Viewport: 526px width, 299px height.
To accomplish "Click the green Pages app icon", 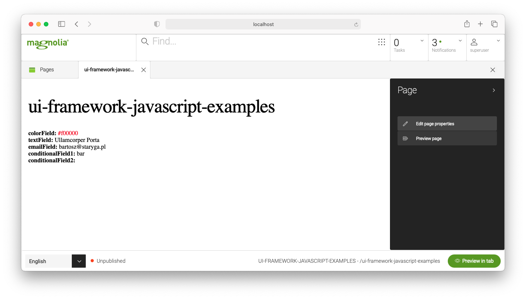I will tap(32, 69).
